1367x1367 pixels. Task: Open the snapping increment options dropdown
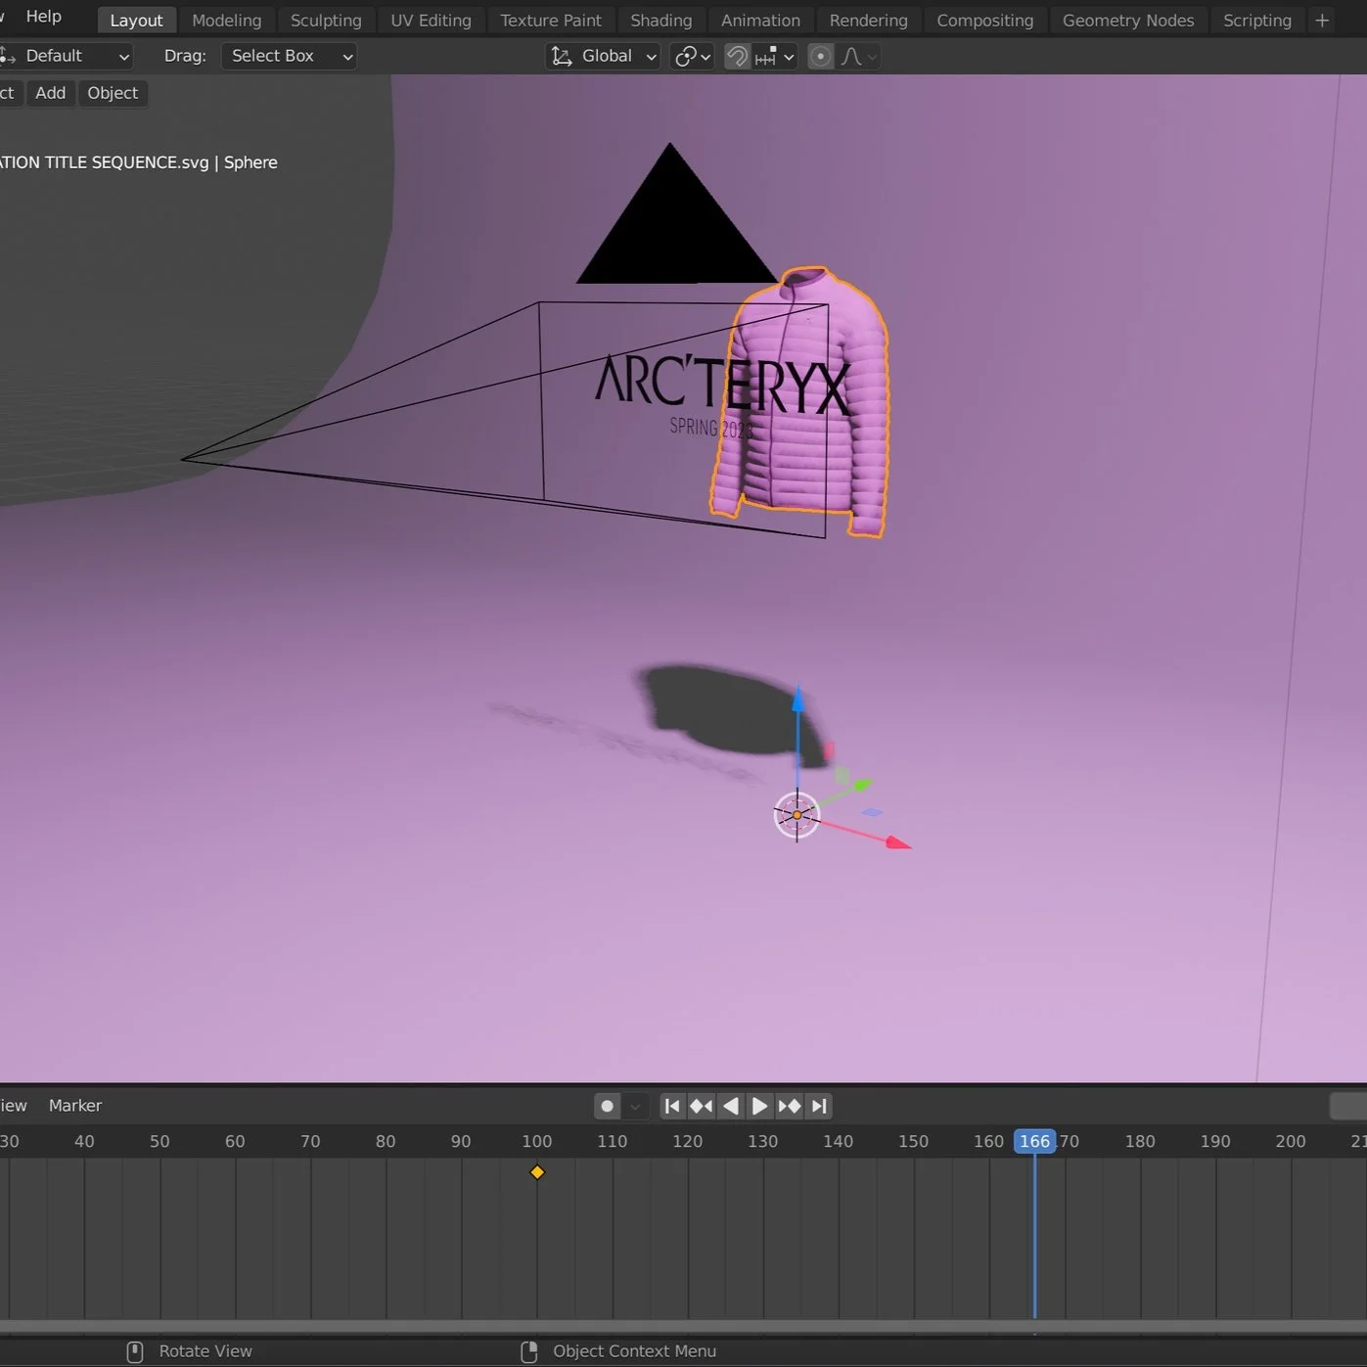tap(775, 57)
